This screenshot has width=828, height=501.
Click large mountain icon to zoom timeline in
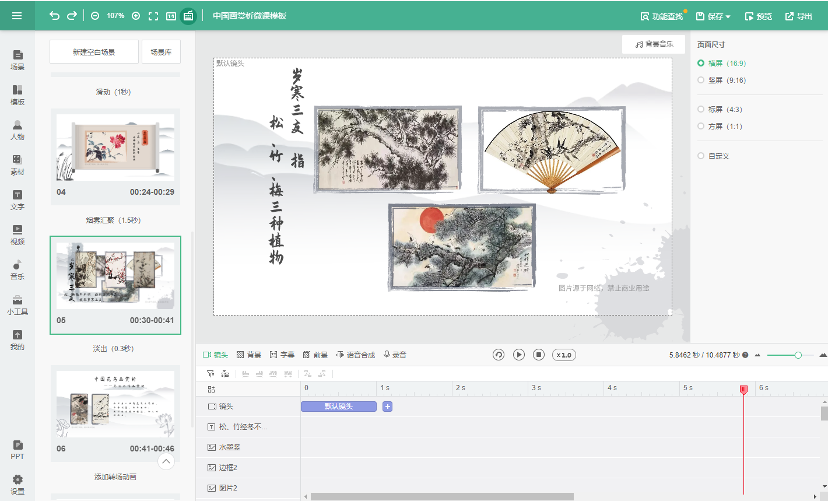(x=823, y=355)
